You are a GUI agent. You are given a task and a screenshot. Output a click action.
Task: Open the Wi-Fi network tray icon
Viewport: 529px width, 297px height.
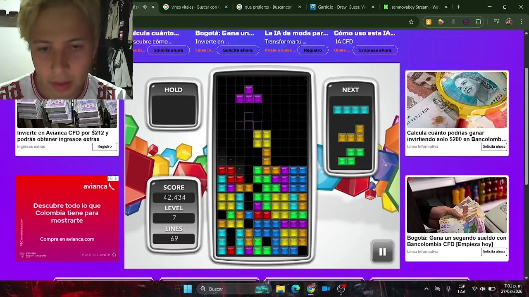click(x=474, y=289)
